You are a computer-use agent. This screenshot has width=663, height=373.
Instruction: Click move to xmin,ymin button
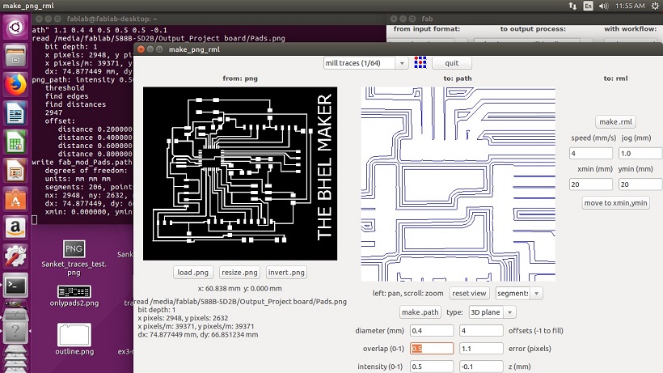(x=615, y=203)
